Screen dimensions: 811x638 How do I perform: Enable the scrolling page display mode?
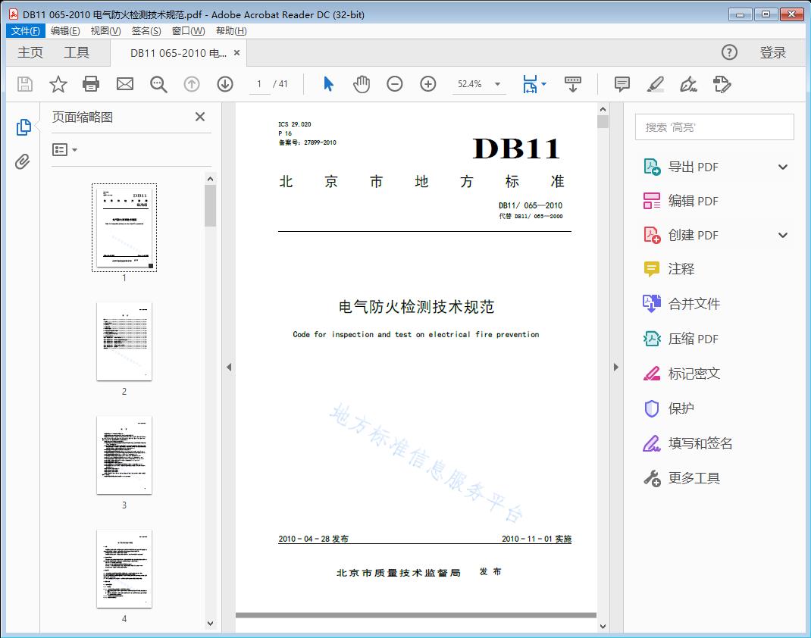[x=571, y=84]
